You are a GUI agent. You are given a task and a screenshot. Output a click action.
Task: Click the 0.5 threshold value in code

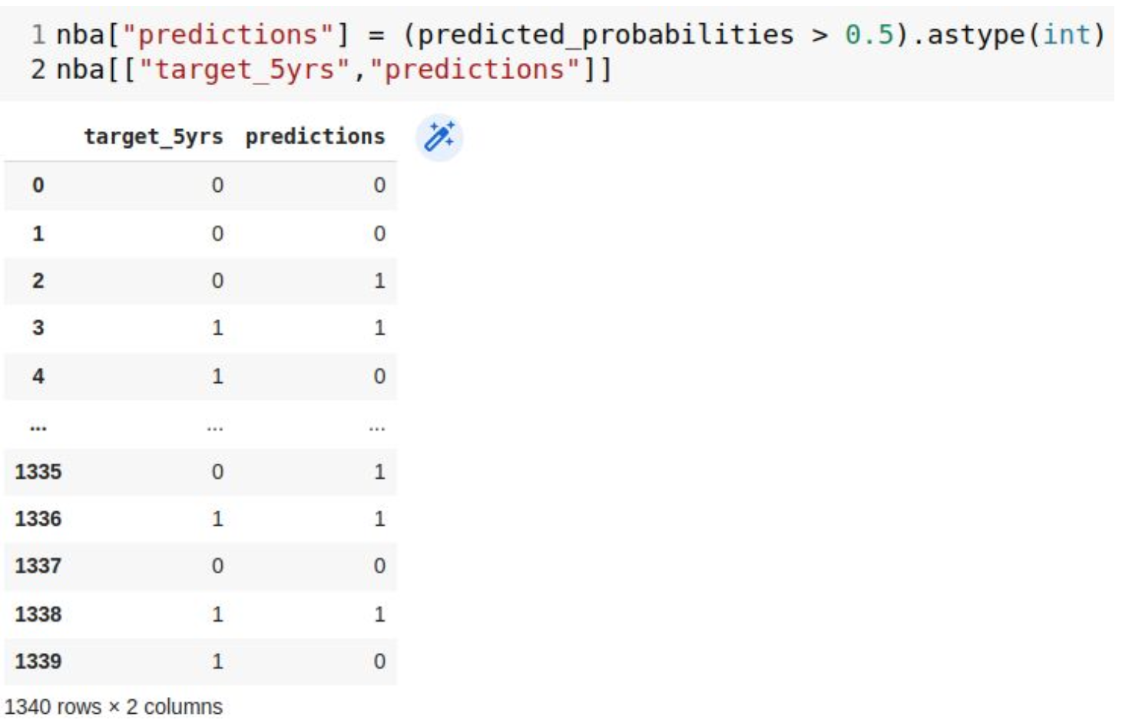coord(870,35)
